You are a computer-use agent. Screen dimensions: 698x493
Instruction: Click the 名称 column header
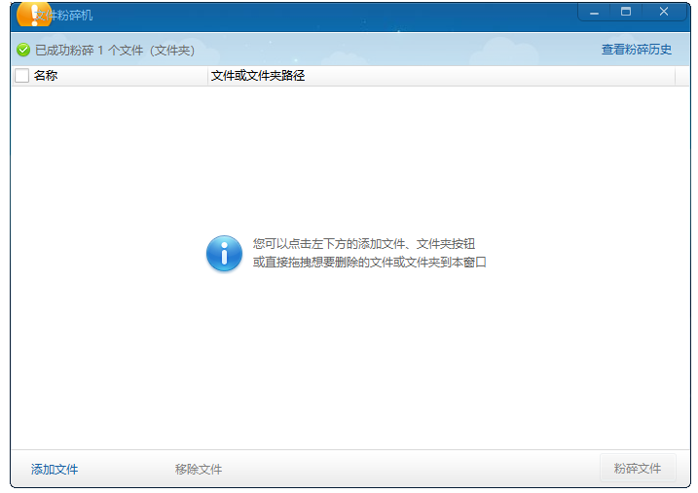46,76
